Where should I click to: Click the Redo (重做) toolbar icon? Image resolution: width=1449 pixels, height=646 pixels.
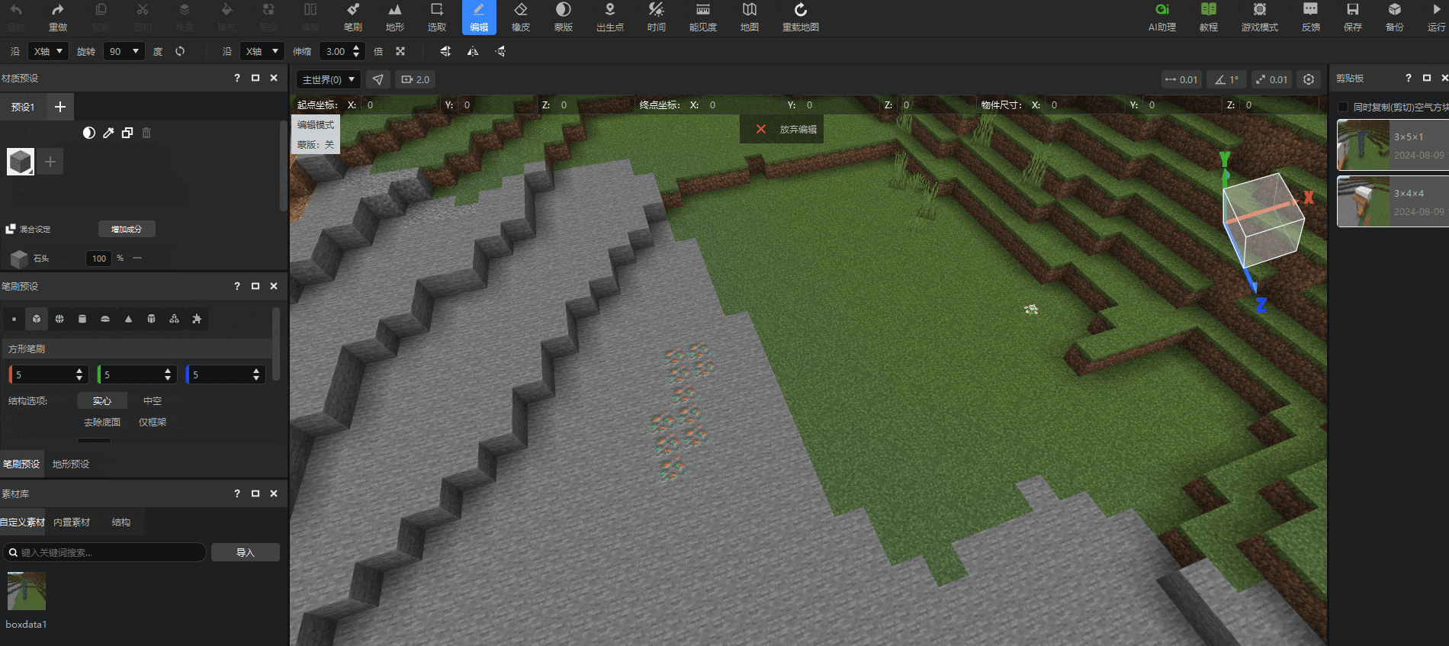pos(58,17)
